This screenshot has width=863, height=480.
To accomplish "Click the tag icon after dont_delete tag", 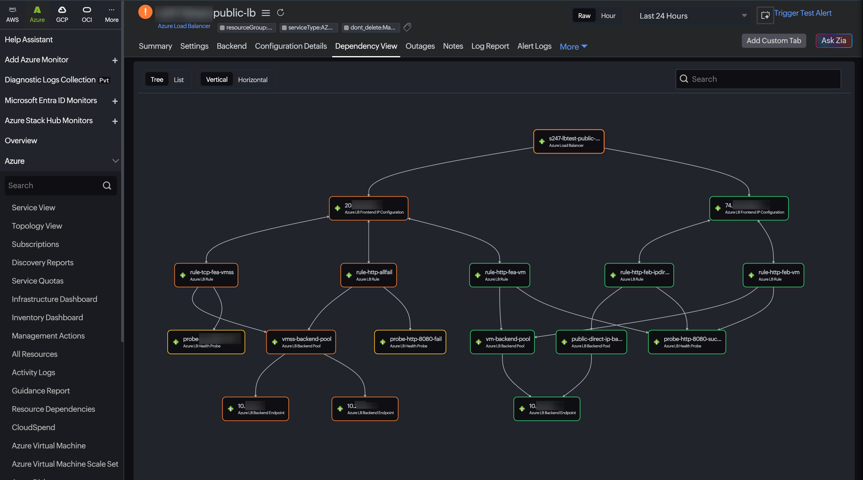I will (x=407, y=27).
